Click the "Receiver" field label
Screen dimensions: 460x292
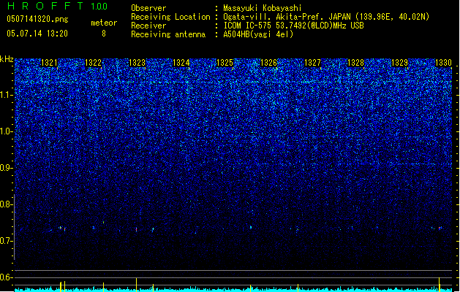[148, 26]
